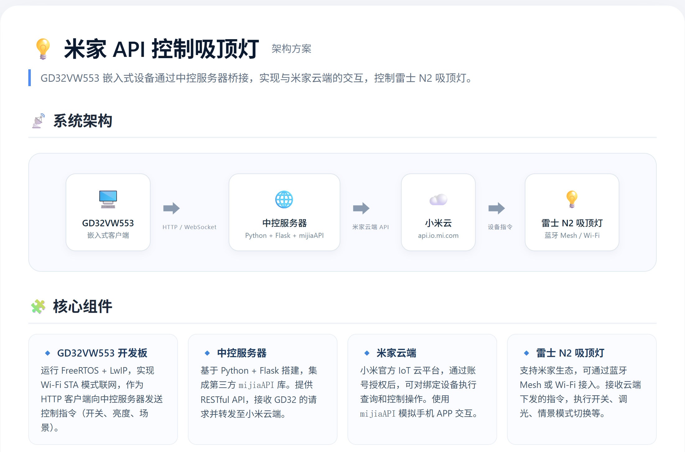Select the cloud icon above 小米云
The height and width of the screenshot is (452, 685).
tap(438, 200)
